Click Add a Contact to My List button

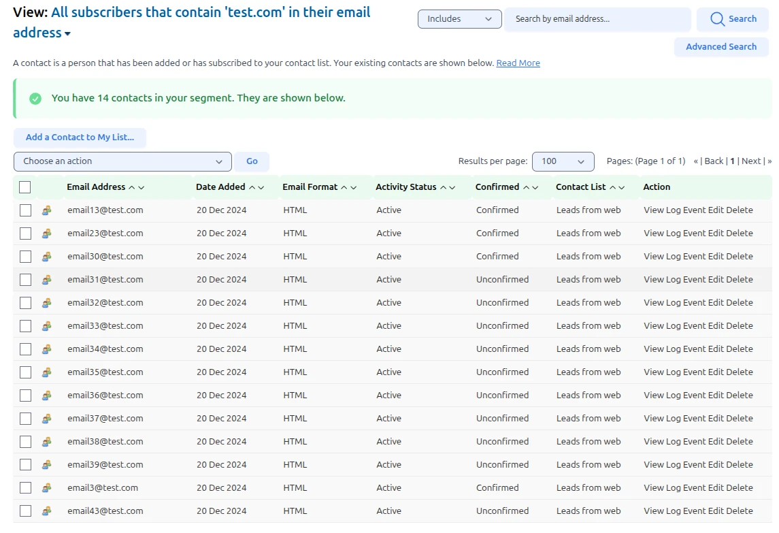click(x=80, y=138)
